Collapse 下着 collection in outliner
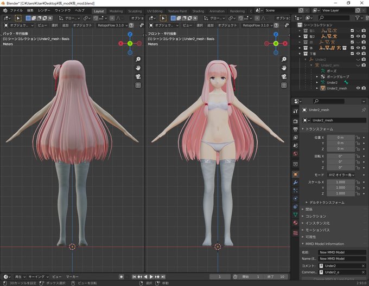This screenshot has width=369, height=286. [300, 54]
